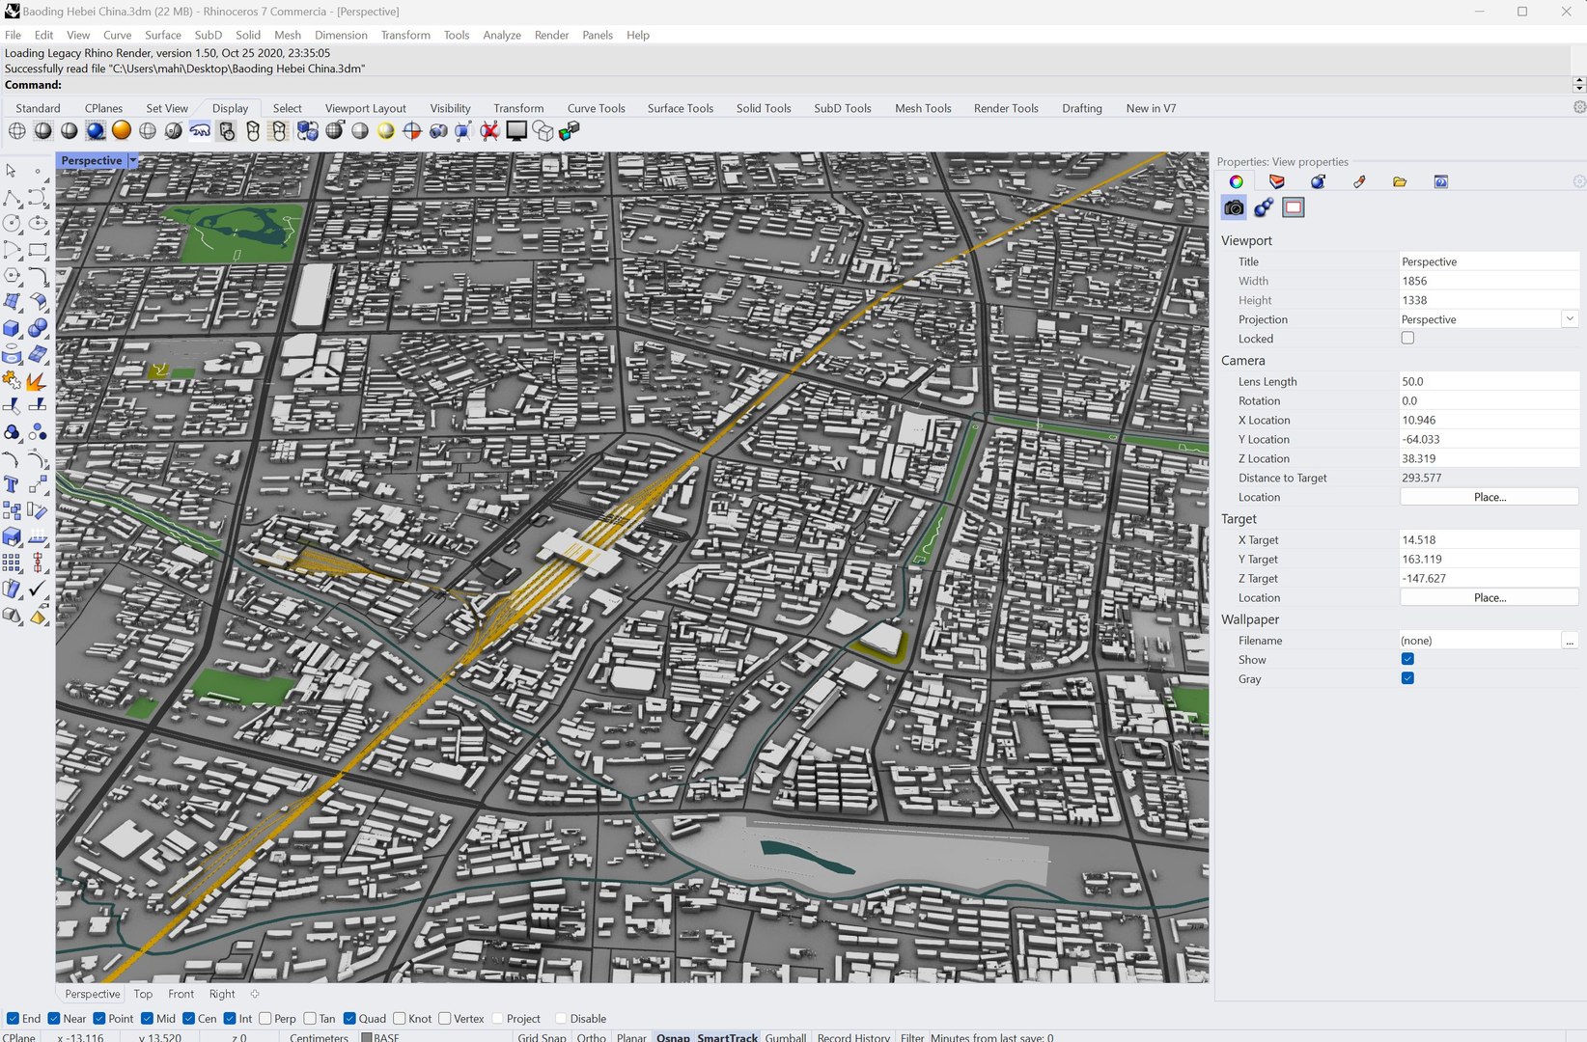Open the Analyze menu
This screenshot has width=1587, height=1042.
pyautogui.click(x=502, y=35)
